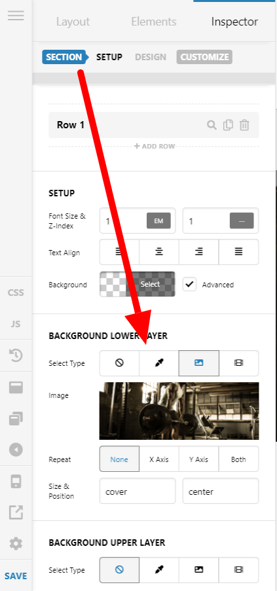
Task: Open the settings gear in the sidebar
Action: [16, 543]
